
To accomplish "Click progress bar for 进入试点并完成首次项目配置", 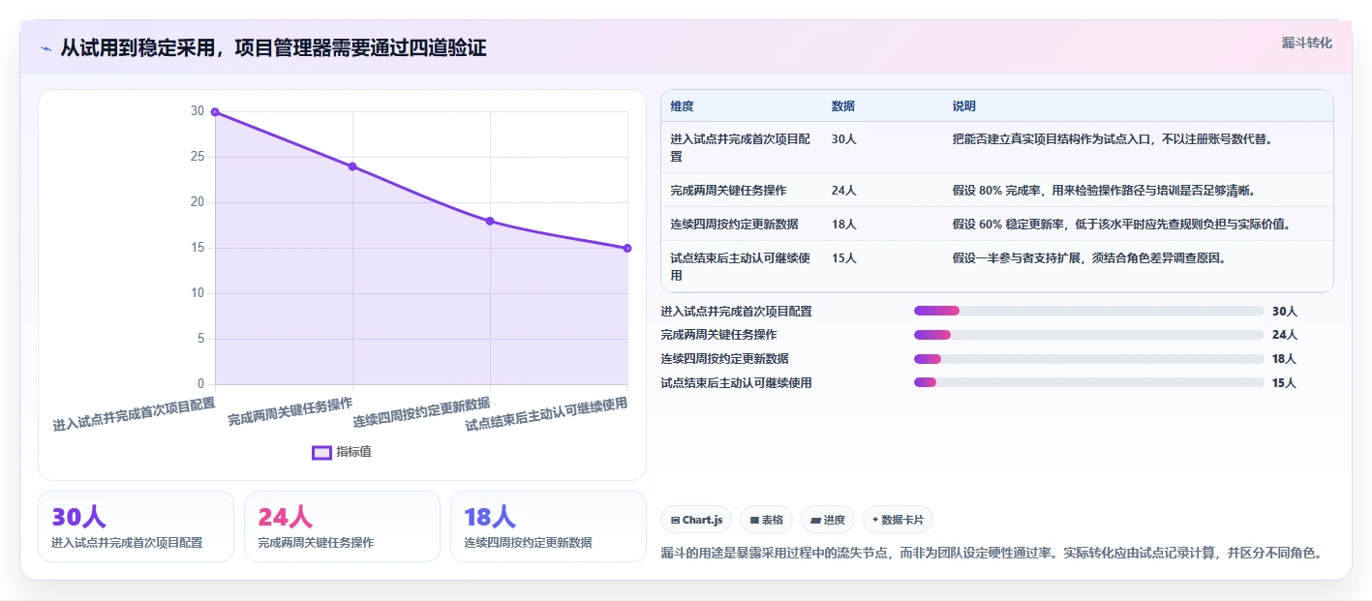I will [x=1089, y=311].
